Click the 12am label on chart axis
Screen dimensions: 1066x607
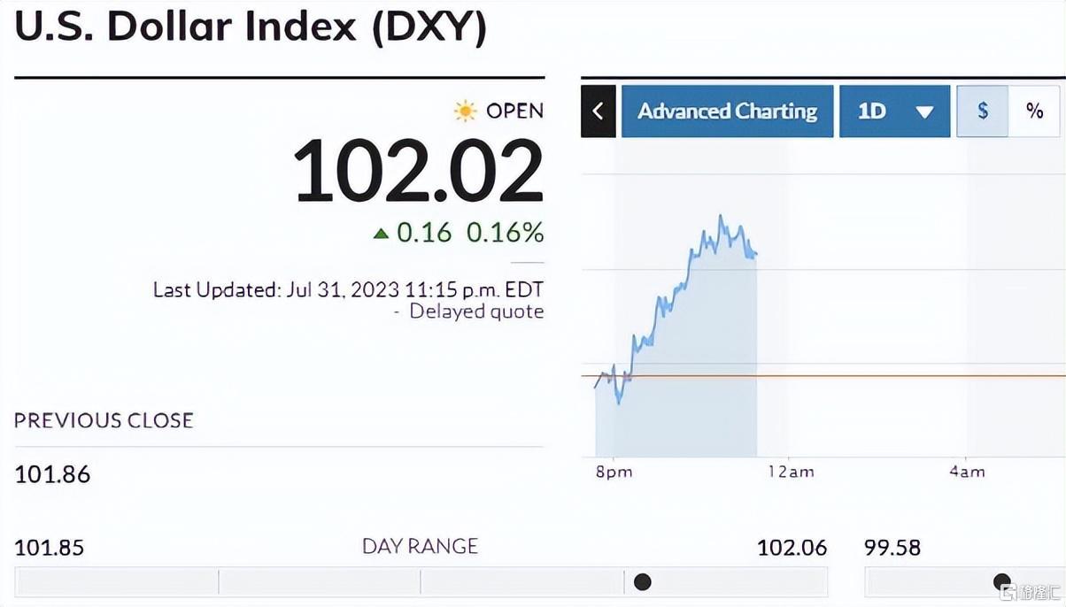coord(790,472)
